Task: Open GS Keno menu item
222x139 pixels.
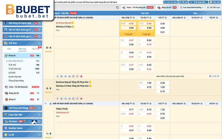Action: pyautogui.click(x=22, y=121)
